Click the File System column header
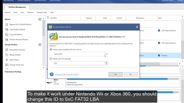Image resolution: width=184 pixels, height=103 pixels. pyautogui.click(x=140, y=18)
